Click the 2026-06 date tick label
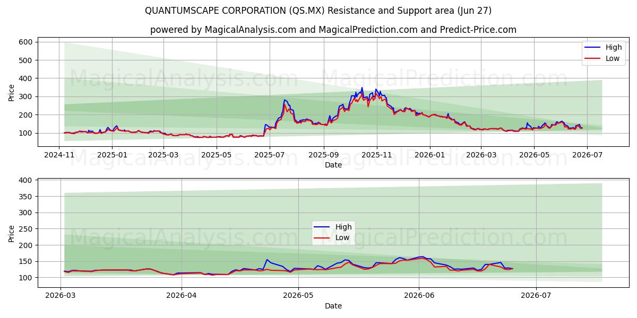The height and width of the screenshot is (318, 637). point(419,295)
